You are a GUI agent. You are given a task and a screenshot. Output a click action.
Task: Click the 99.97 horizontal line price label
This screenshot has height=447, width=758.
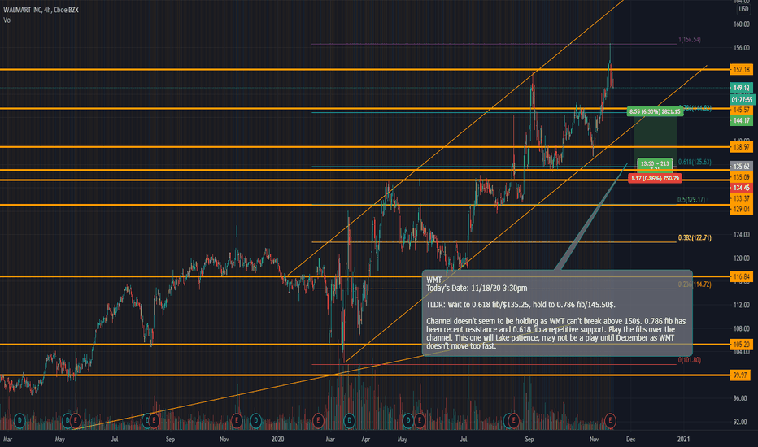pos(742,375)
